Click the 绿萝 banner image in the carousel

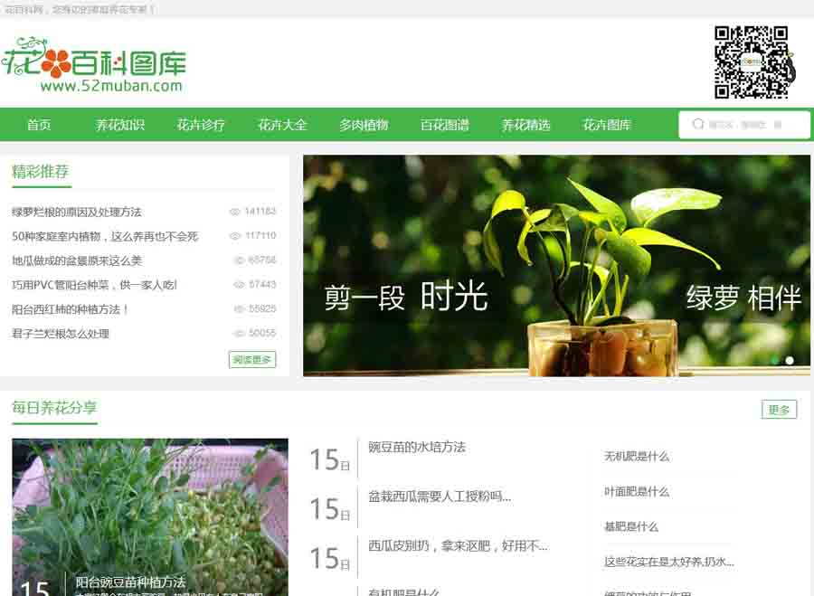pyautogui.click(x=556, y=266)
